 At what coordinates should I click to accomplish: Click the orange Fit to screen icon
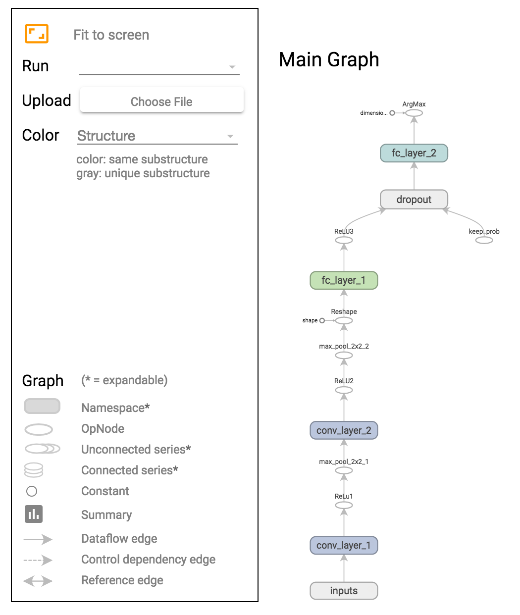[x=37, y=34]
